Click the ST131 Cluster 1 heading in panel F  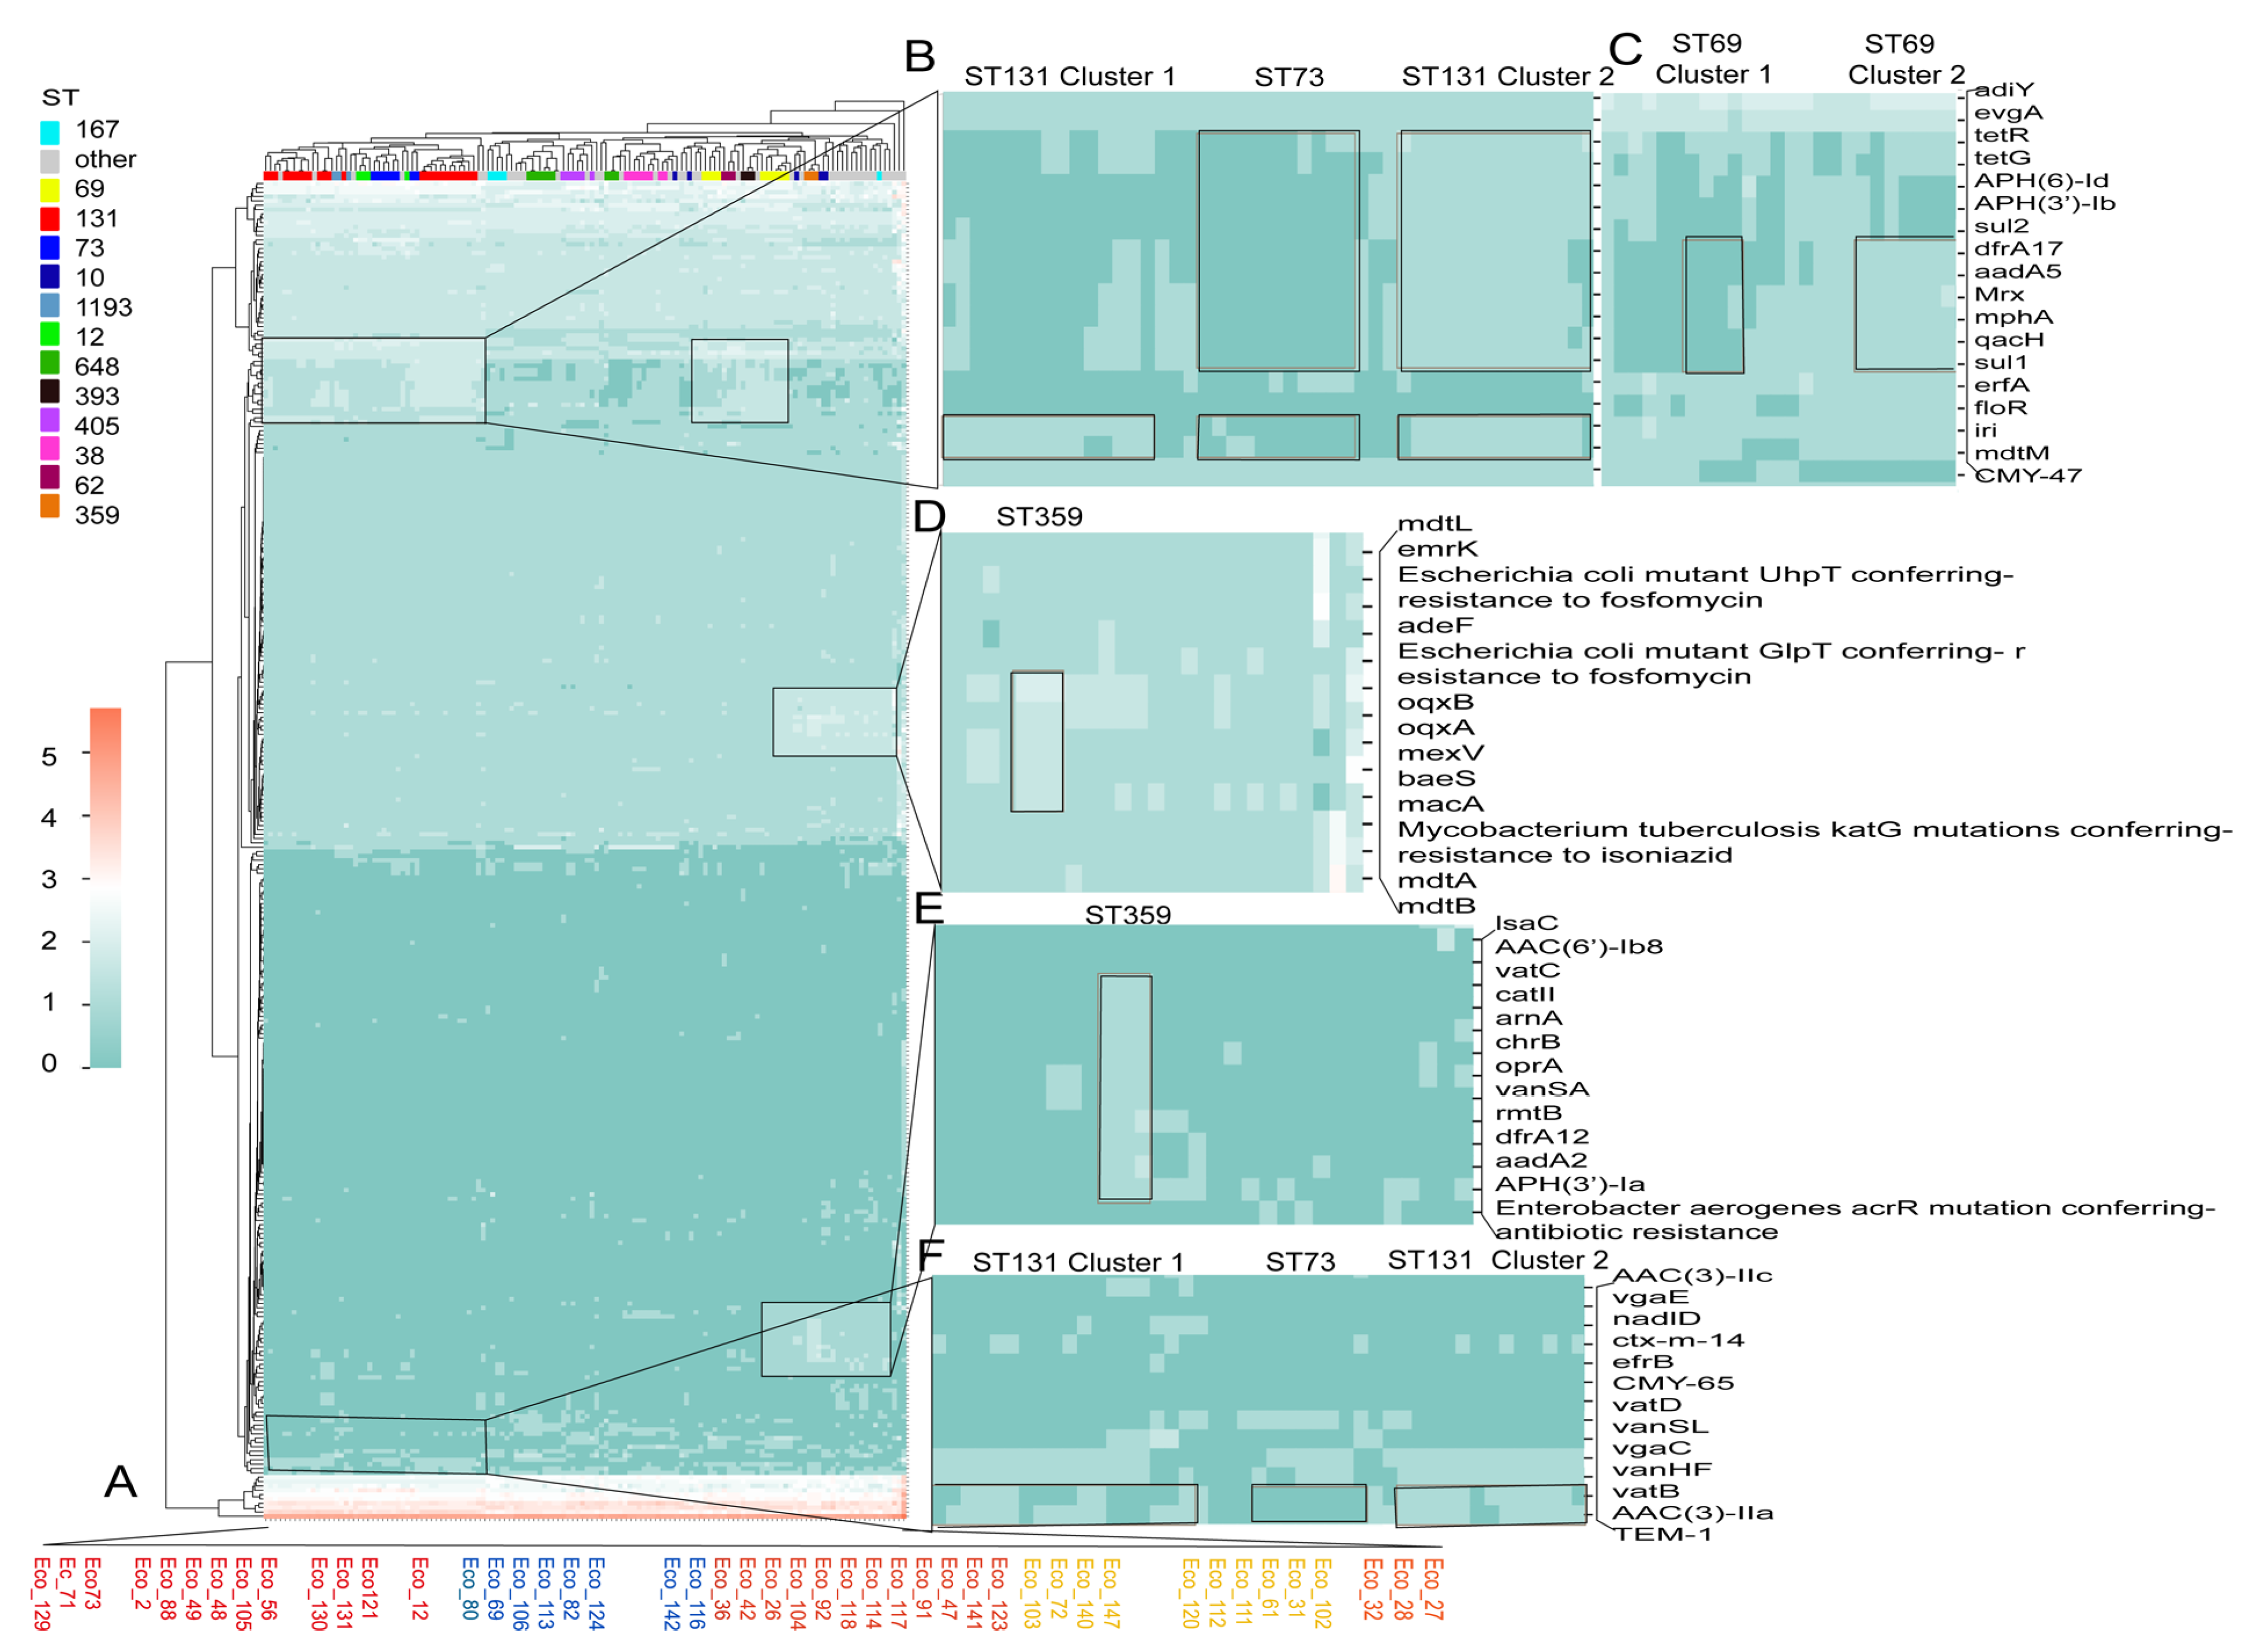pyautogui.click(x=1078, y=1263)
